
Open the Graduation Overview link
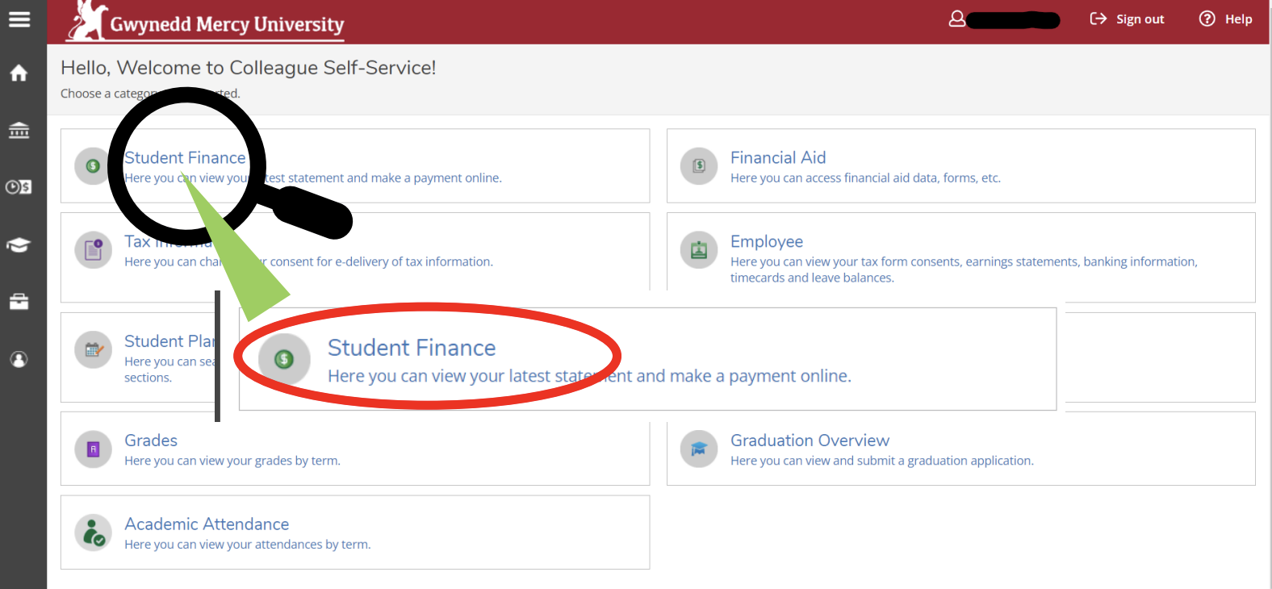pyautogui.click(x=810, y=441)
